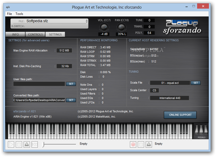Click the VOL (CC7) knob
This screenshot has width=216, height=157.
[x=104, y=27]
